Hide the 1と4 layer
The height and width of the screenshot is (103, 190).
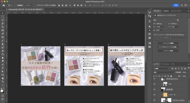[154, 84]
